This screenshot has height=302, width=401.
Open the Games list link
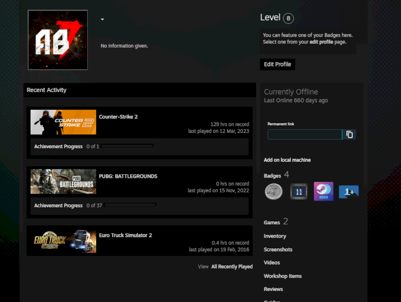click(272, 222)
